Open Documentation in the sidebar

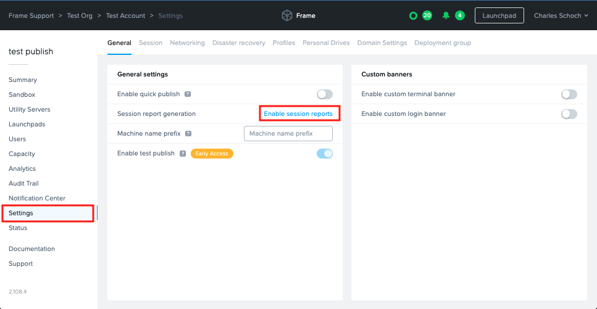[x=31, y=249]
